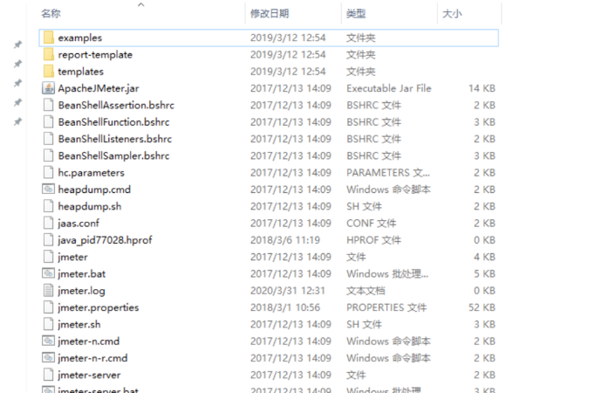
Task: Select the jmeter-n.cmd file name
Action: pyautogui.click(x=88, y=341)
